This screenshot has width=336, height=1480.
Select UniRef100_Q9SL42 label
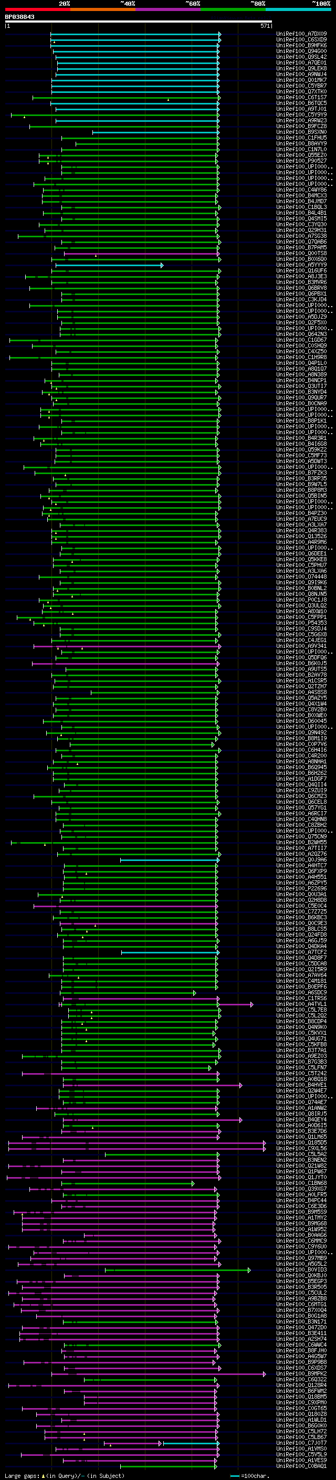click(301, 57)
